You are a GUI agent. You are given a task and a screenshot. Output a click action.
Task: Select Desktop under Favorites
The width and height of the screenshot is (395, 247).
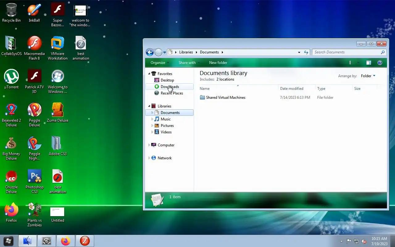click(x=167, y=80)
